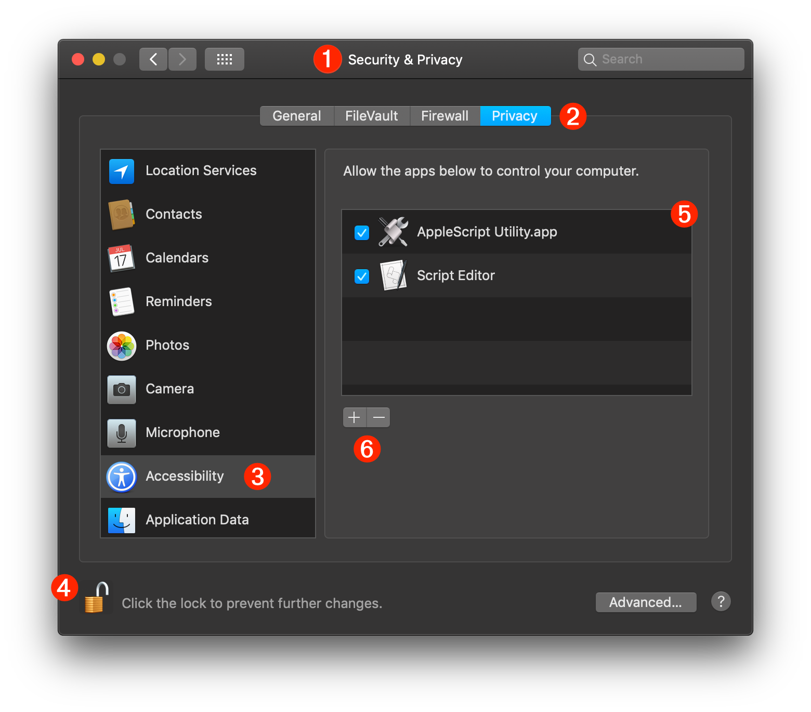Screen dimensions: 811x712
Task: Uncheck AppleScript Utility.app
Action: point(361,232)
